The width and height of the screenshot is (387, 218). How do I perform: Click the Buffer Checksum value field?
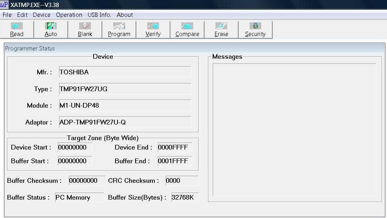87,180
